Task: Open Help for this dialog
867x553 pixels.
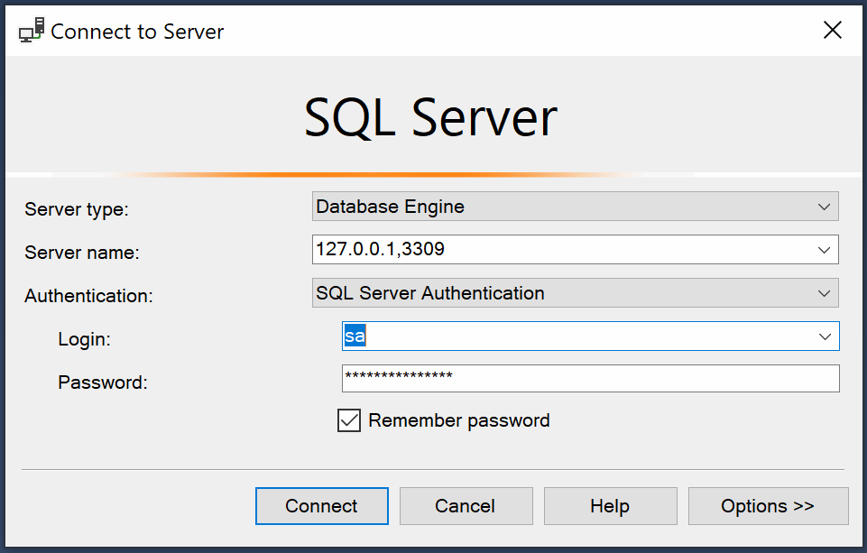Action: (x=611, y=506)
